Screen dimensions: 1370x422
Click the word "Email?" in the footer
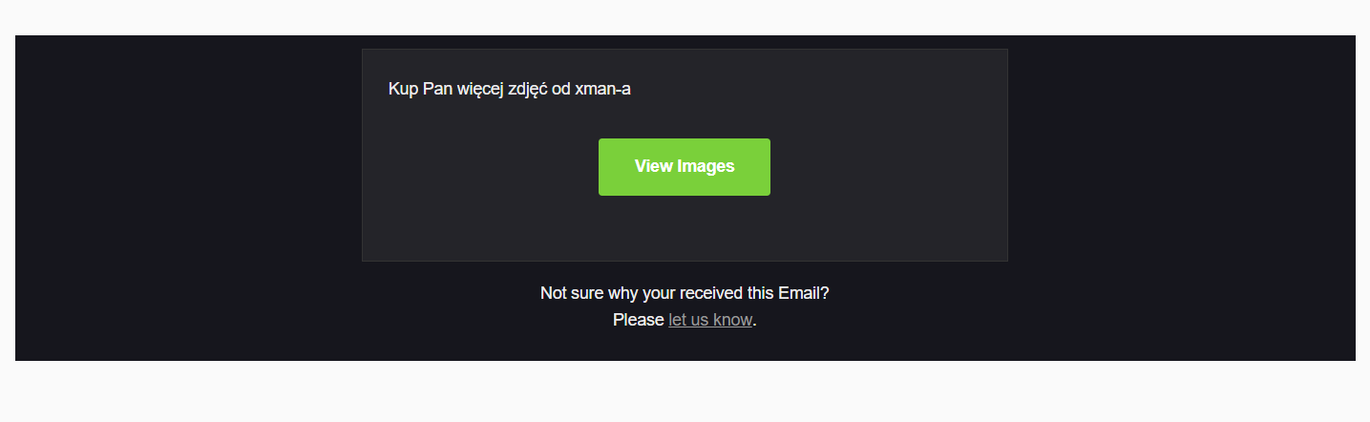[x=804, y=293]
